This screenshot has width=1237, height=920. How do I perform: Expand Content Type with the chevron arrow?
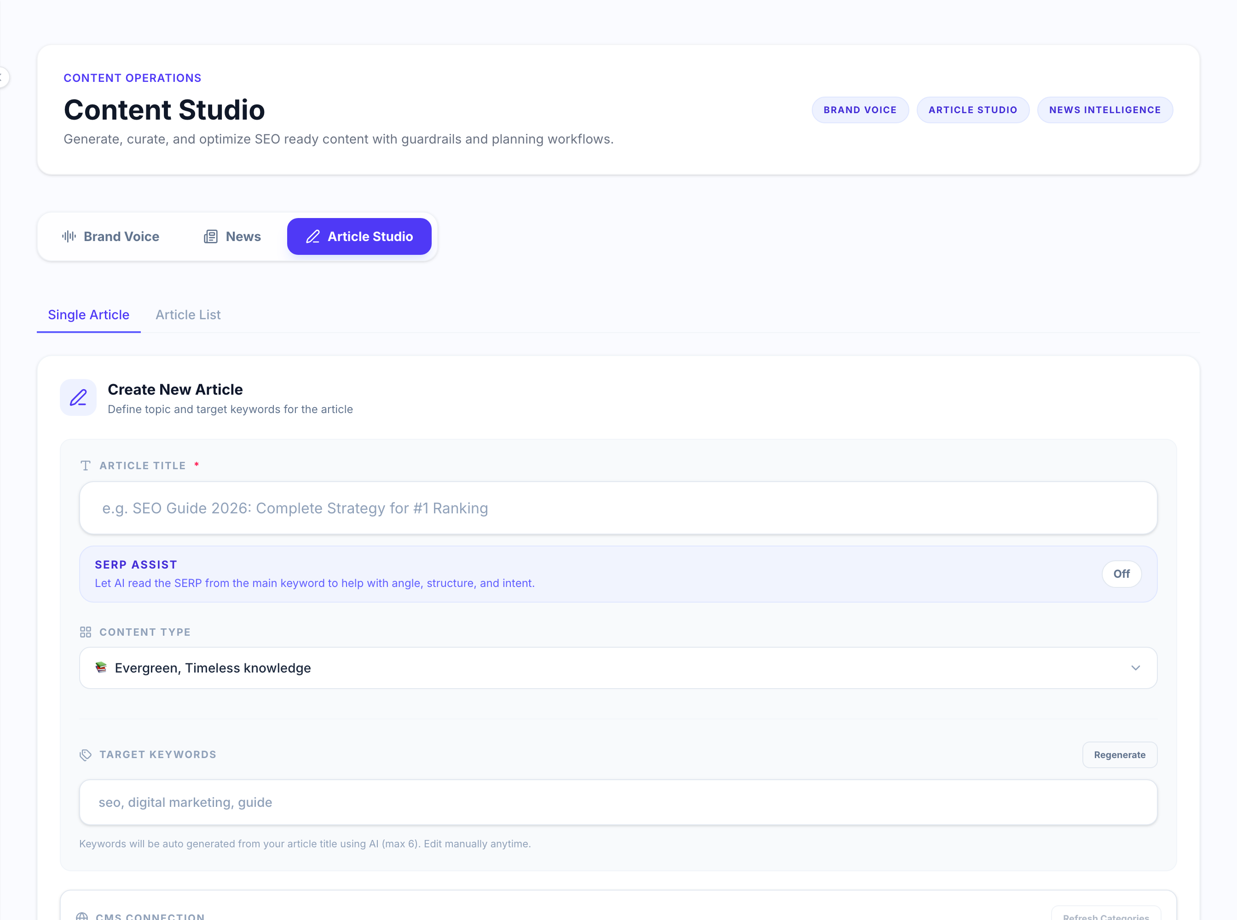tap(1135, 668)
